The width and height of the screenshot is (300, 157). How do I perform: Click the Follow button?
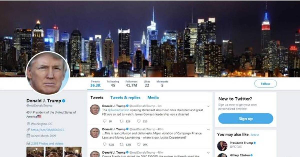[x=265, y=84]
